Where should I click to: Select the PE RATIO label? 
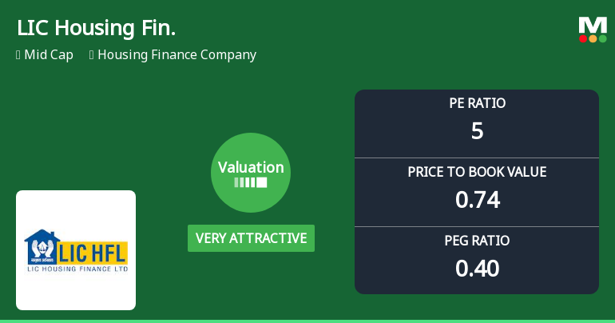tap(477, 103)
